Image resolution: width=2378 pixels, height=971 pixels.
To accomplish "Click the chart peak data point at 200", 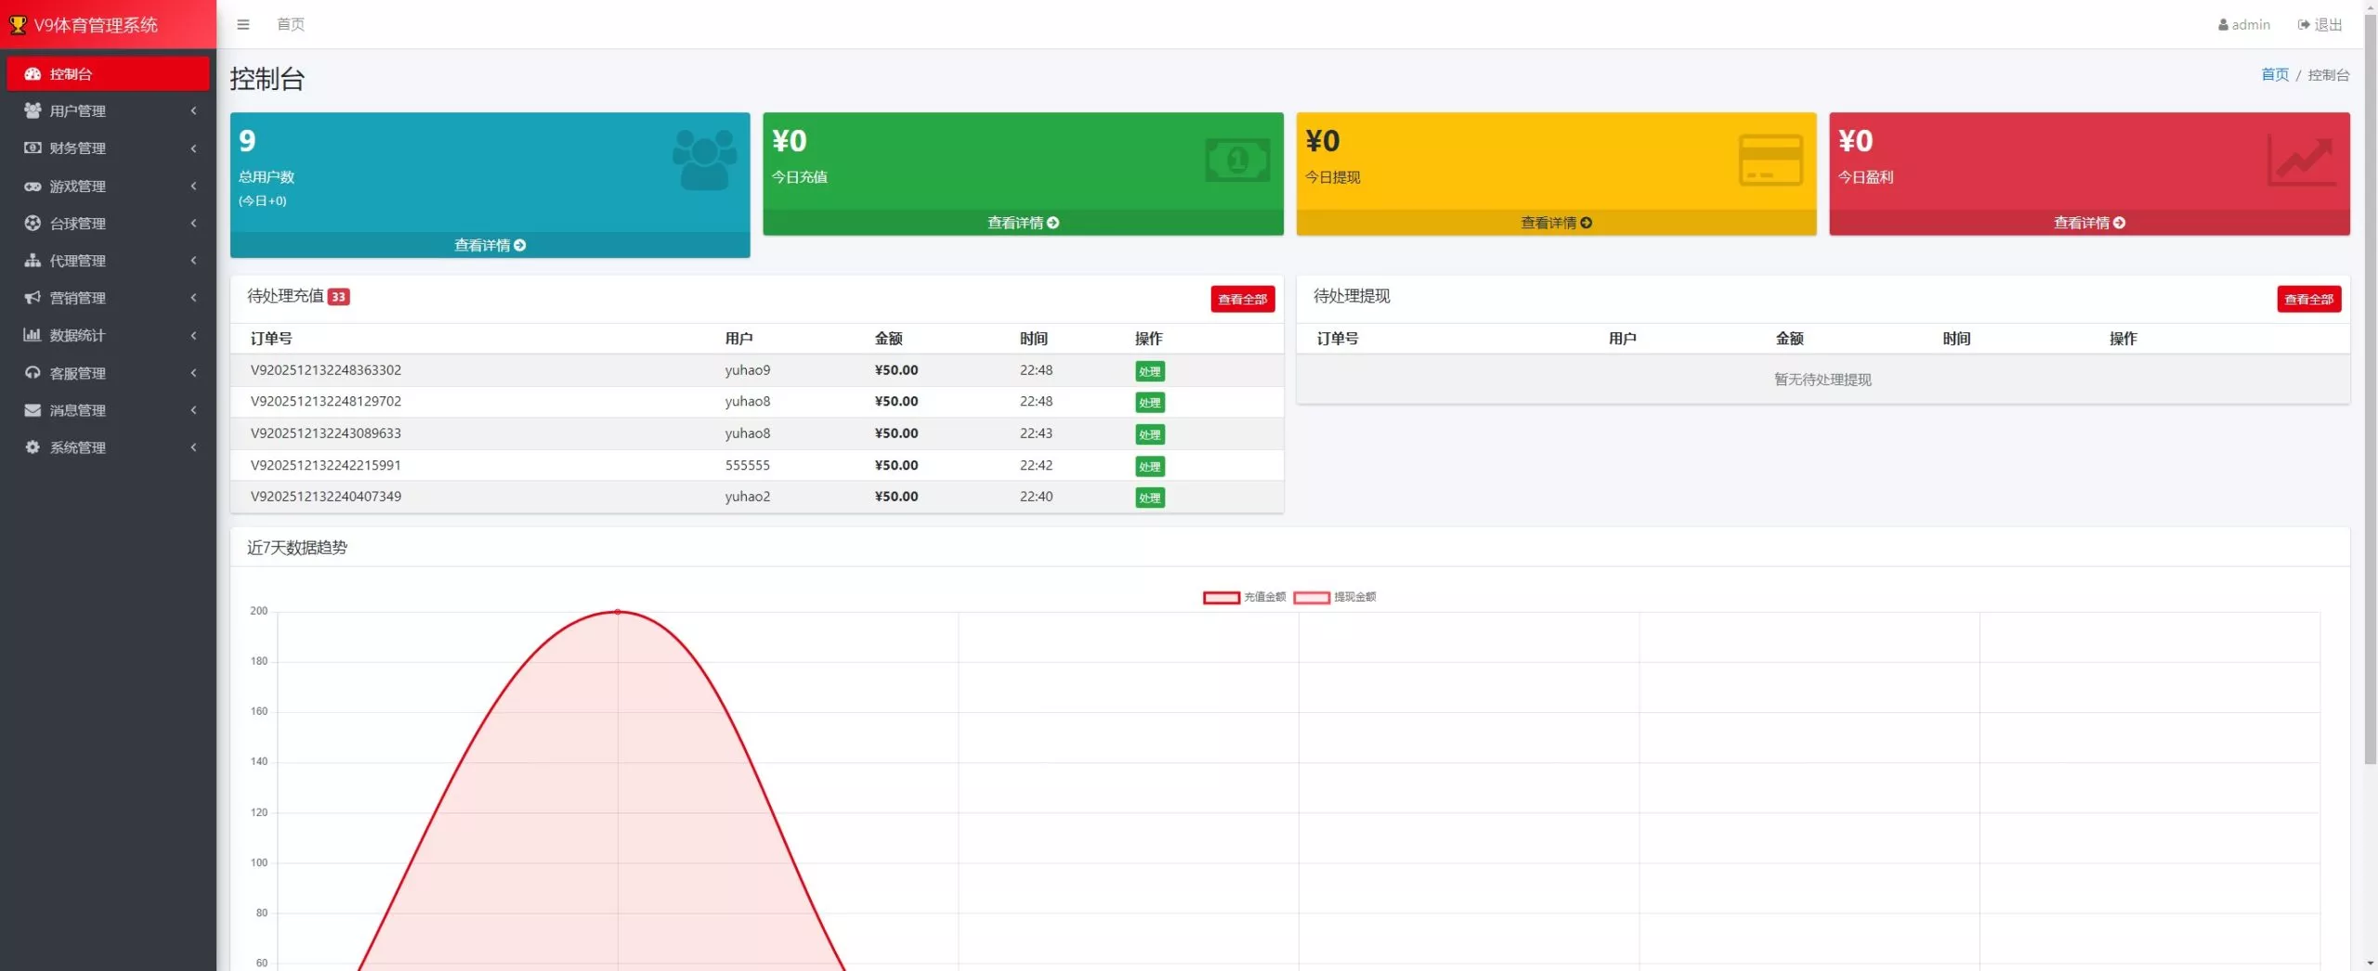I will [618, 612].
